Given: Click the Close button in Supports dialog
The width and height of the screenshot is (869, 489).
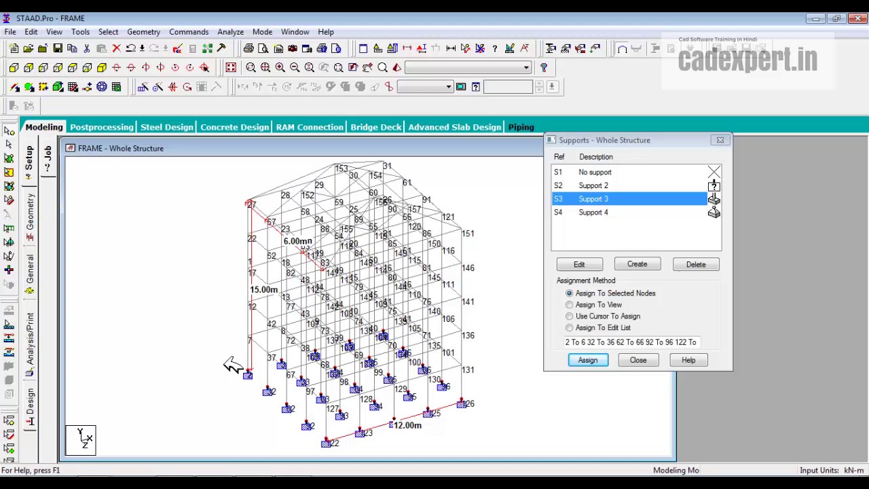Looking at the screenshot, I should (x=638, y=360).
